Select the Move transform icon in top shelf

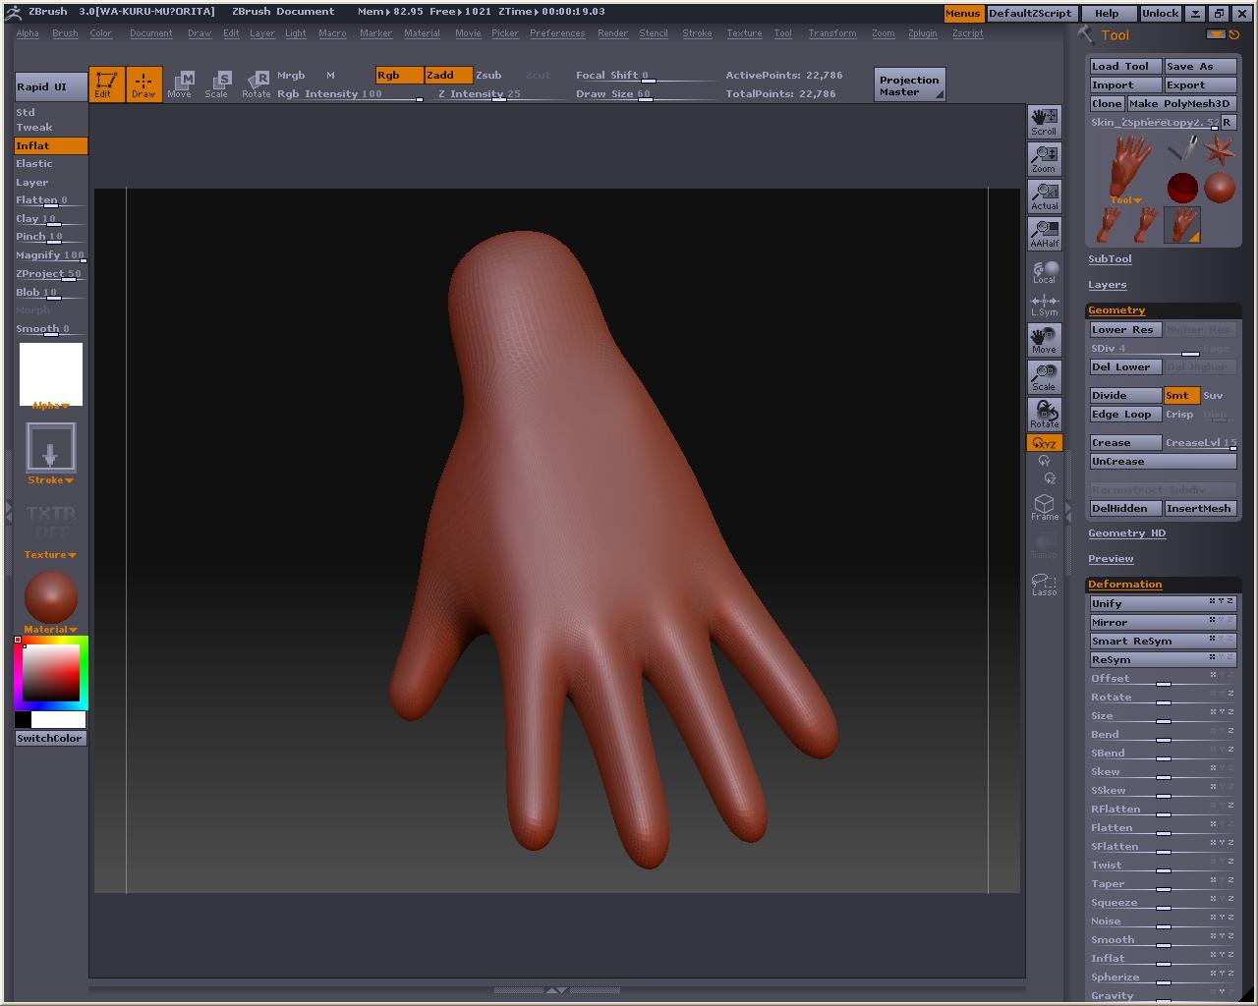[180, 84]
